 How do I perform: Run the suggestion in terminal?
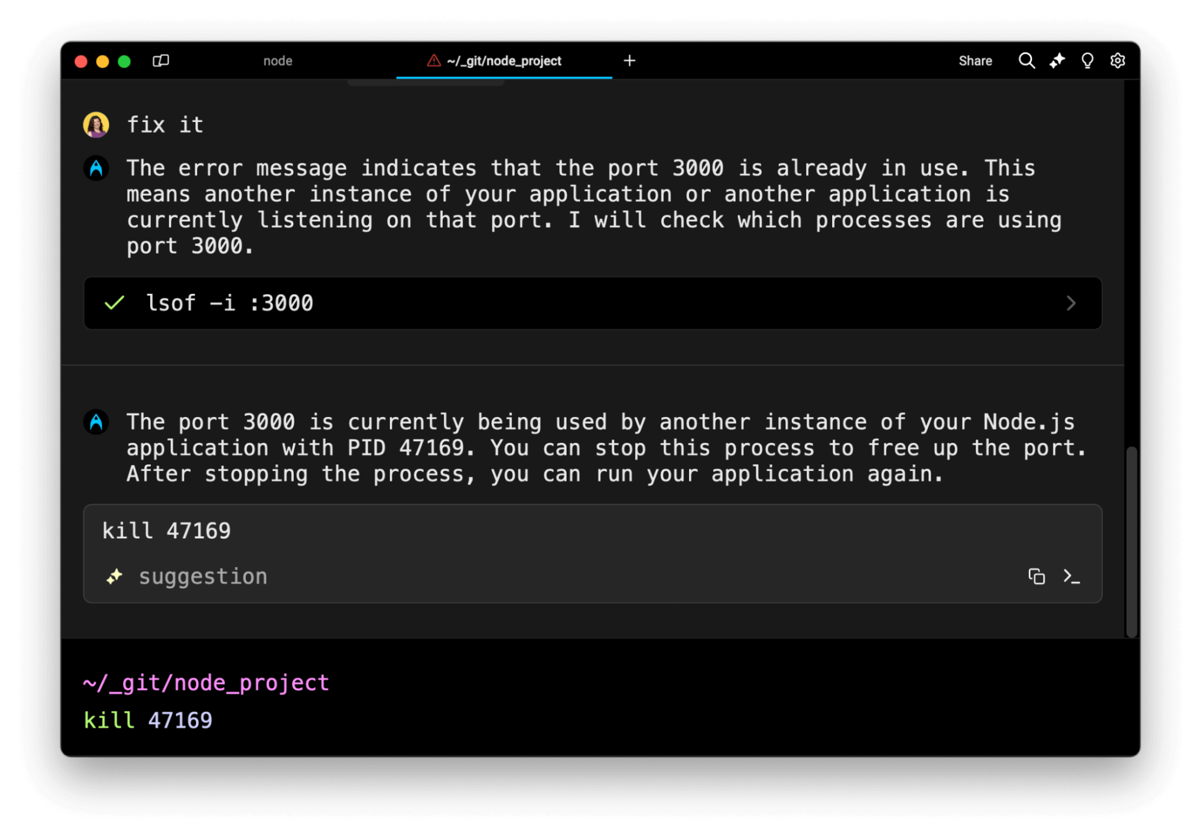coord(1072,576)
